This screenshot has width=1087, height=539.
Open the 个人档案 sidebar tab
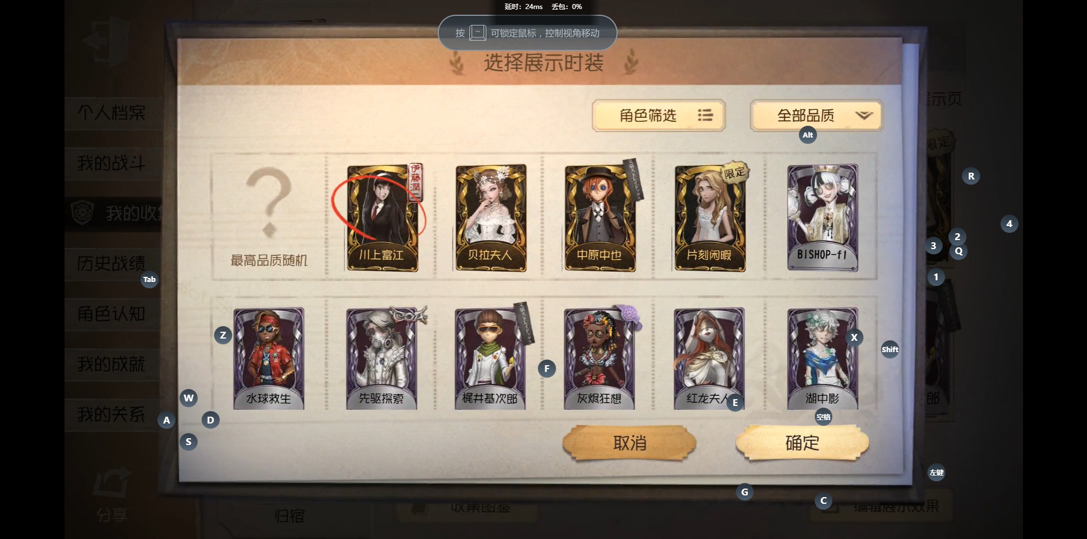pos(112,113)
